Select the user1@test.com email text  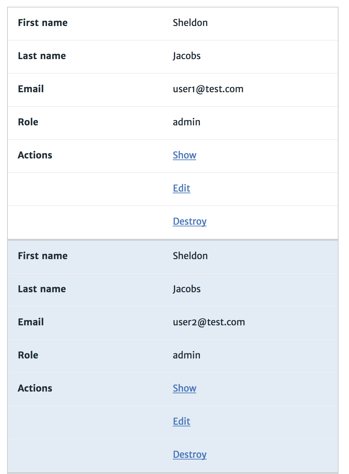[x=208, y=89]
